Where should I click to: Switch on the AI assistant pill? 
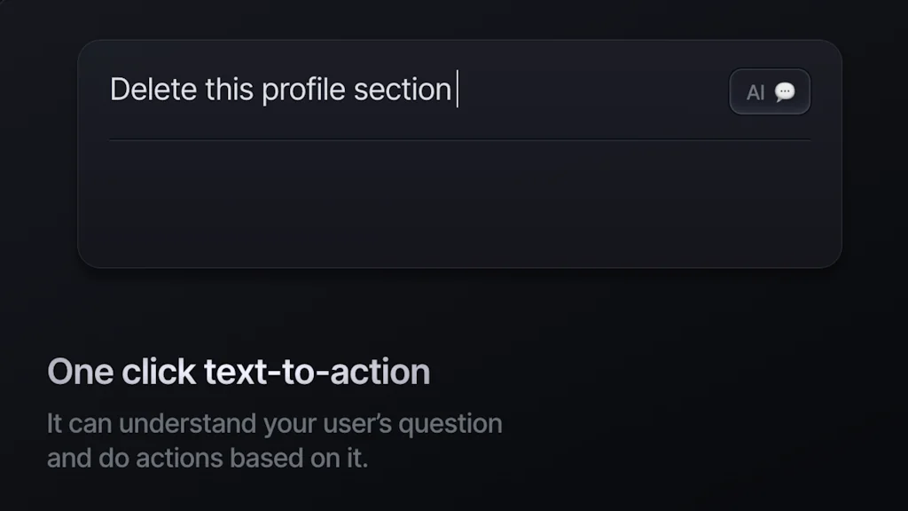770,91
